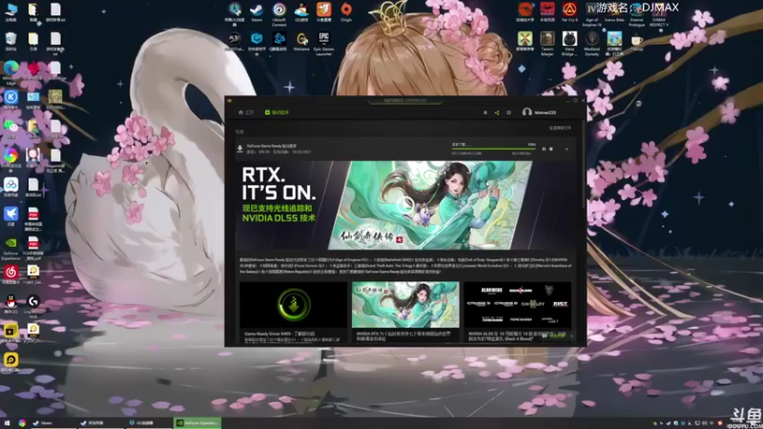
Task: Select the Teacup desktop icon
Action: point(636,41)
